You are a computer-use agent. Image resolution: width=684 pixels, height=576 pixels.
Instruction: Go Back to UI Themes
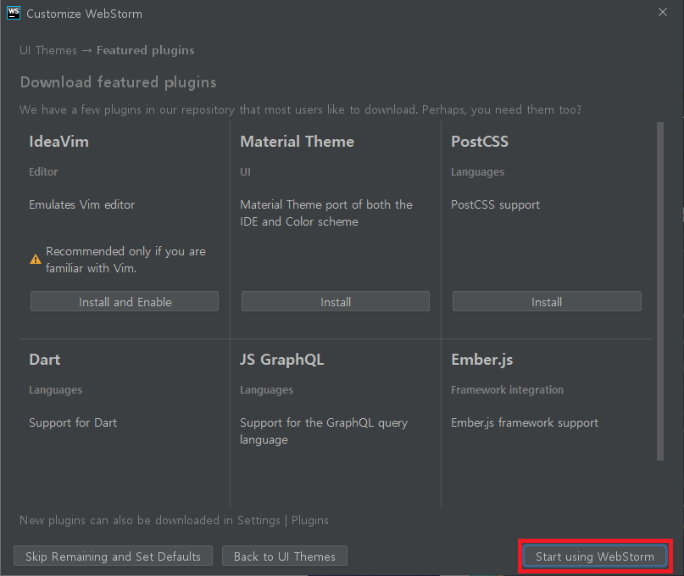pos(285,556)
